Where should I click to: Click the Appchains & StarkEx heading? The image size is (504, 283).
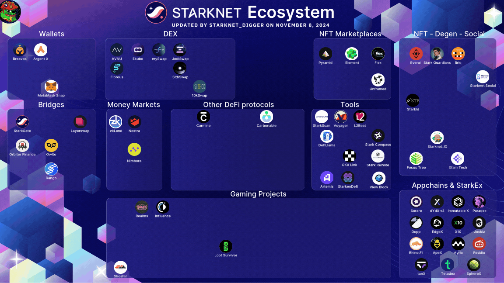(447, 185)
